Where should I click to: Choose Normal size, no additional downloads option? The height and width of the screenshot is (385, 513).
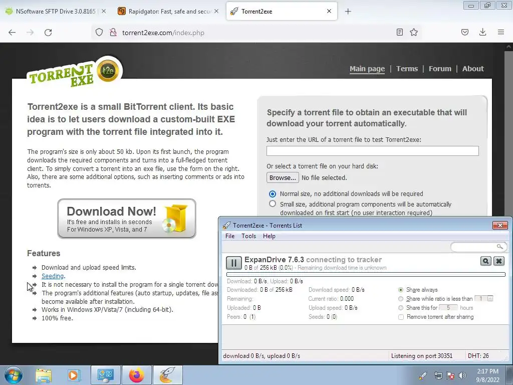[x=272, y=194]
